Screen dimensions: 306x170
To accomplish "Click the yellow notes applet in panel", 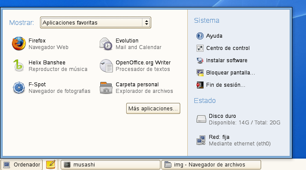I will (51, 164).
